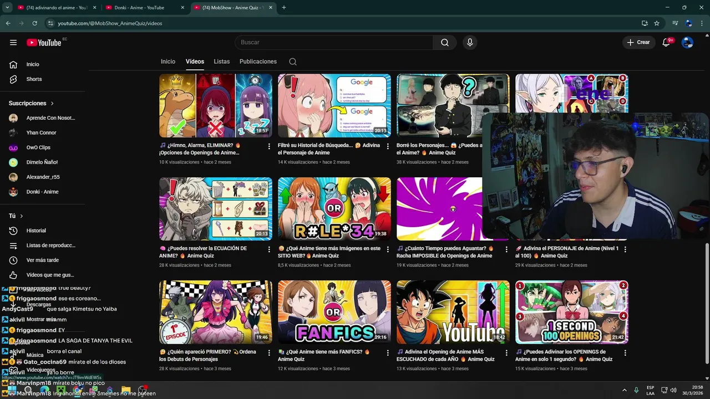Reload the page in the browser
This screenshot has height=399, width=710.
click(x=34, y=23)
